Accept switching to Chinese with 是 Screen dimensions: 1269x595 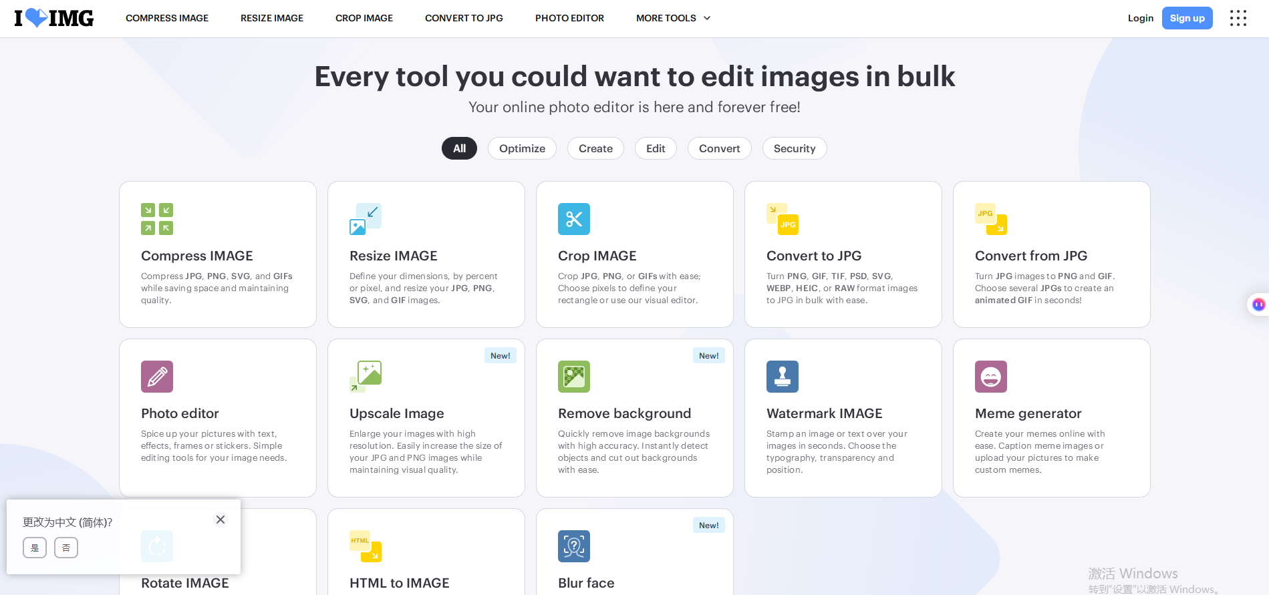tap(35, 548)
